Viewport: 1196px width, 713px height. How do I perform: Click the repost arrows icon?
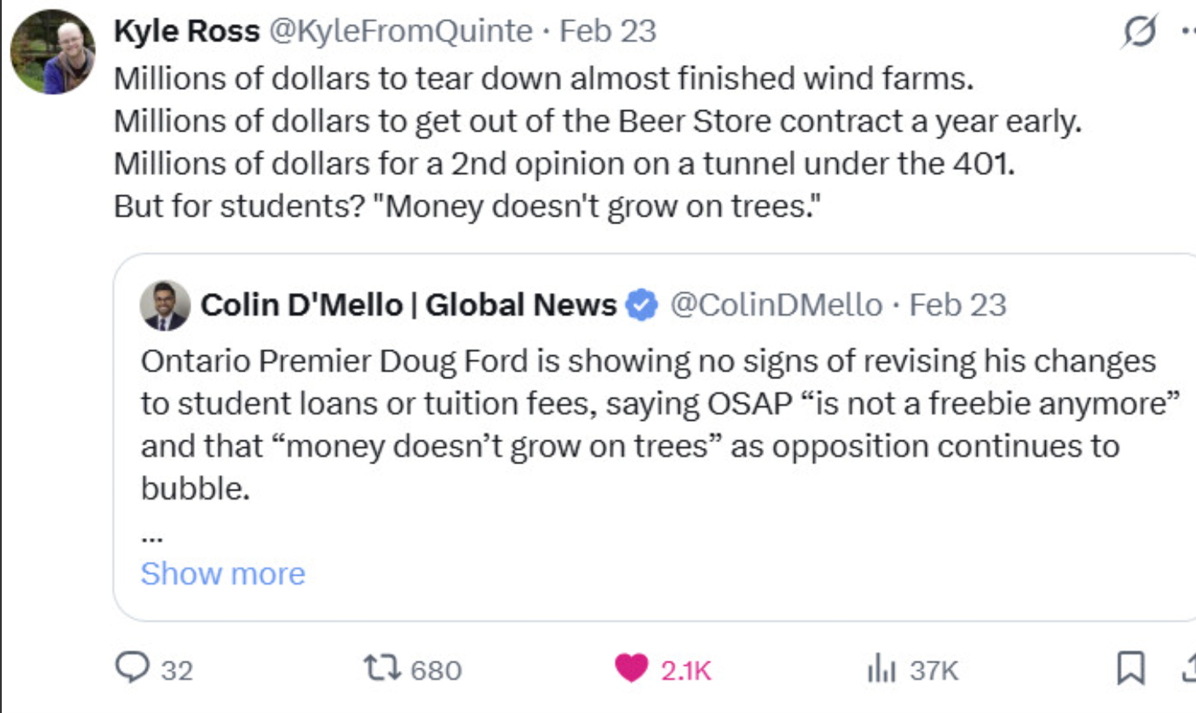[382, 668]
